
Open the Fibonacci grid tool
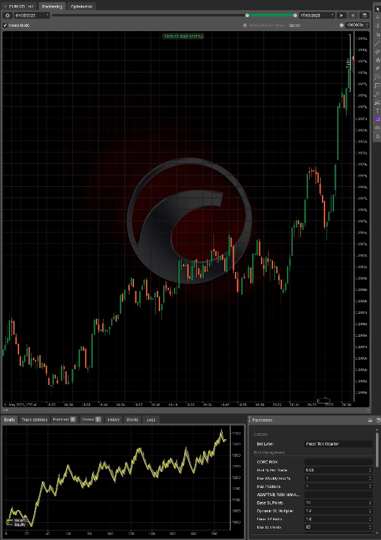click(378, 77)
